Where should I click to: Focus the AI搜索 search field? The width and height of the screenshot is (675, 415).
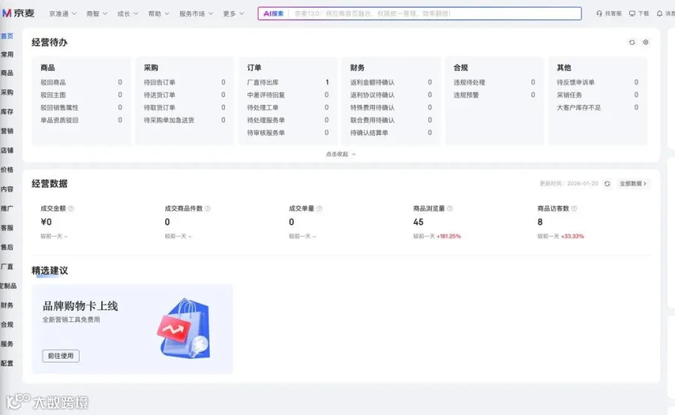(x=420, y=13)
